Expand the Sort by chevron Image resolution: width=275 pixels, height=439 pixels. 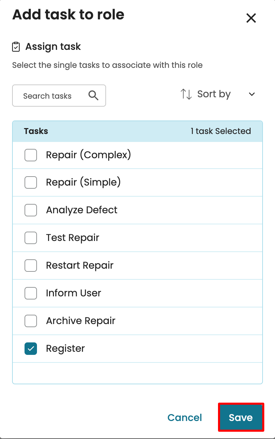coord(252,94)
